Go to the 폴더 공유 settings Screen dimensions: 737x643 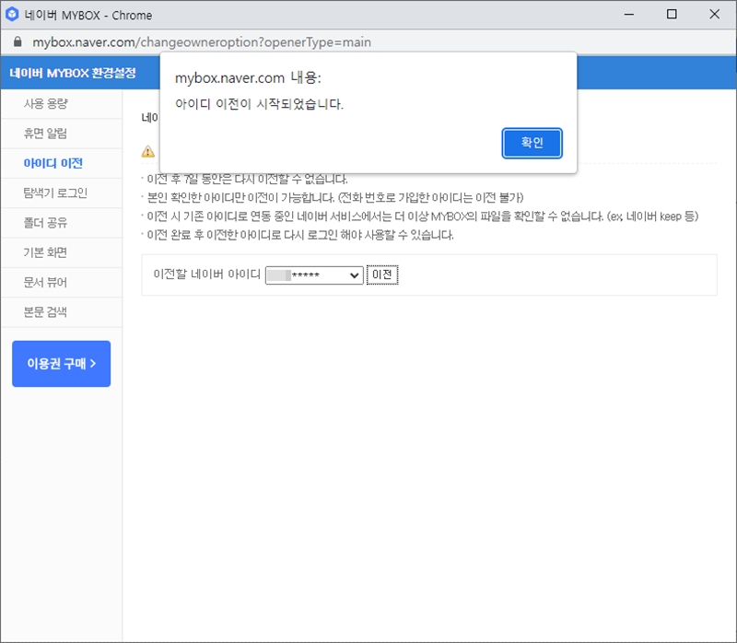(x=62, y=223)
